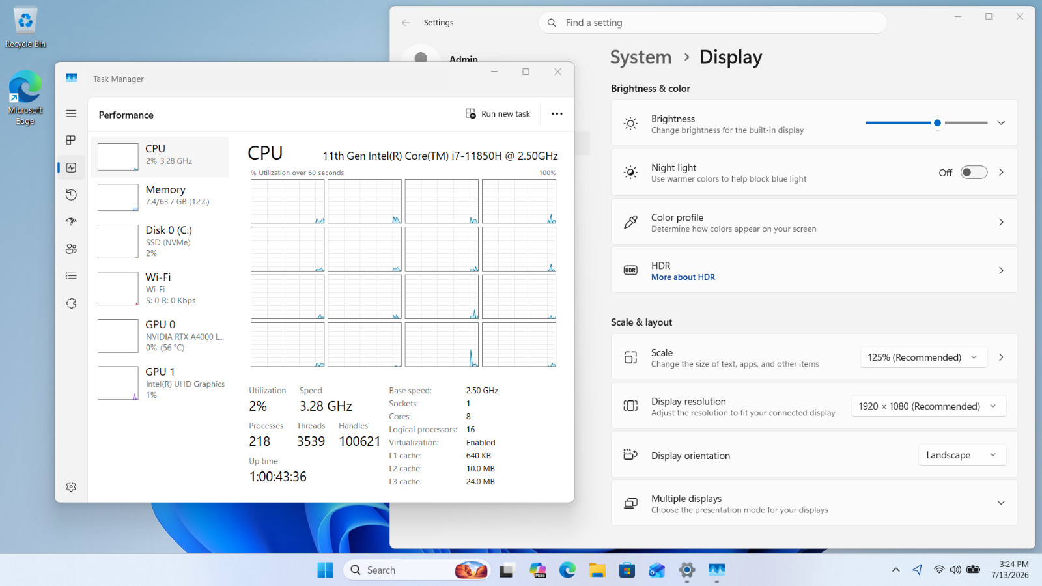Open the Windows Start menu

[x=325, y=570]
